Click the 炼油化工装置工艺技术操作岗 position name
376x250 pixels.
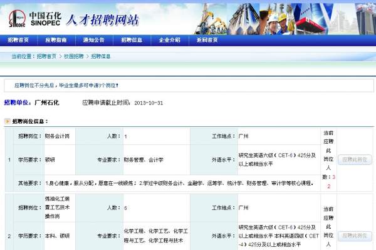57,207
